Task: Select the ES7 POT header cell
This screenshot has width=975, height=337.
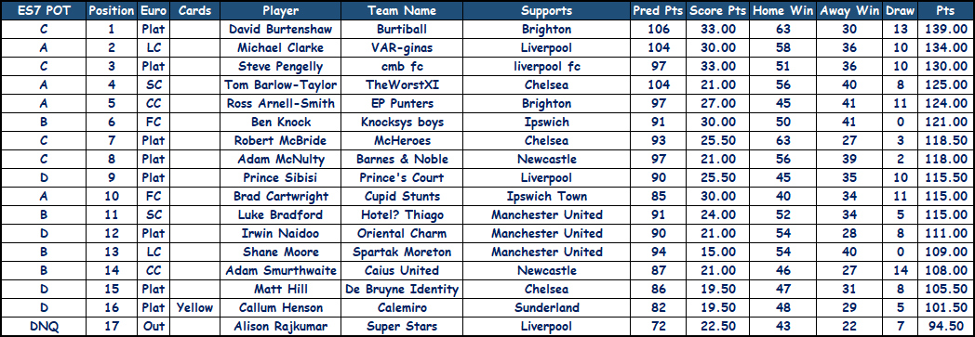Action: pos(44,10)
